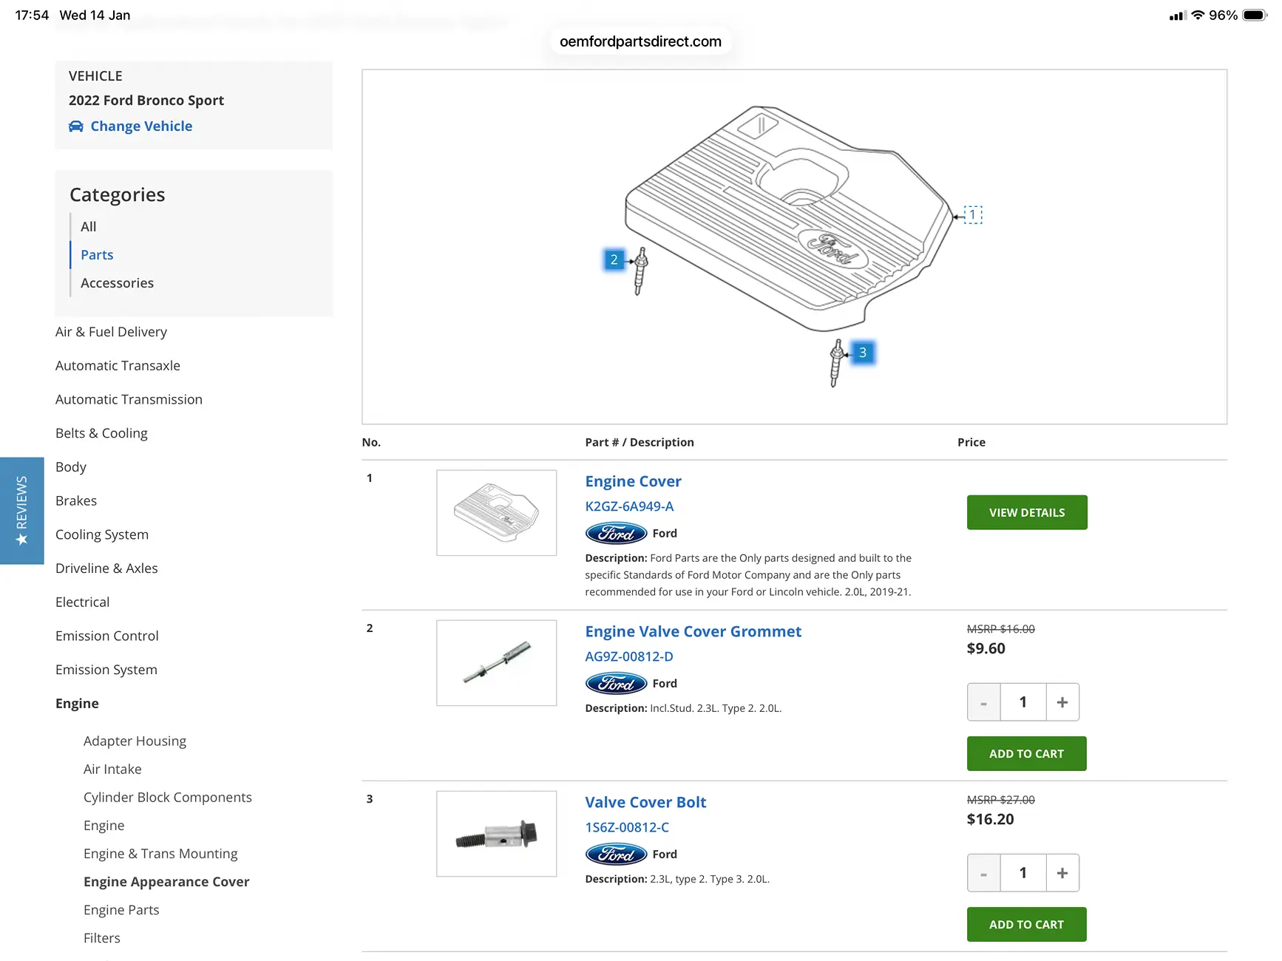Tap the battery status icon
Screen dimensions: 1282x961
click(1254, 15)
